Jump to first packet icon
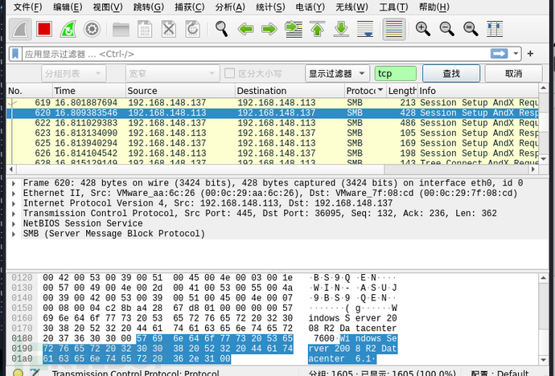 tap(317, 29)
